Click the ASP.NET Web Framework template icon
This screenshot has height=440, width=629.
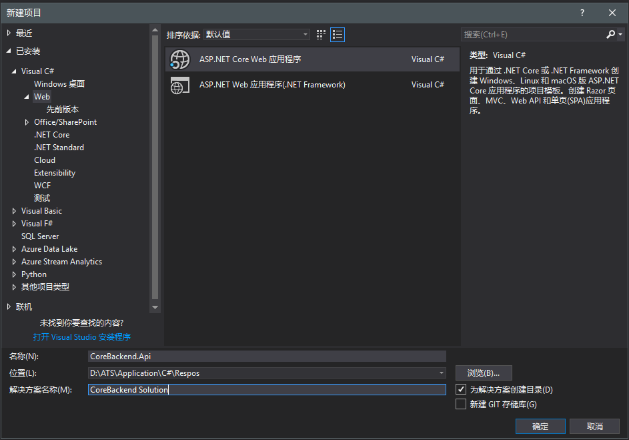pos(179,85)
